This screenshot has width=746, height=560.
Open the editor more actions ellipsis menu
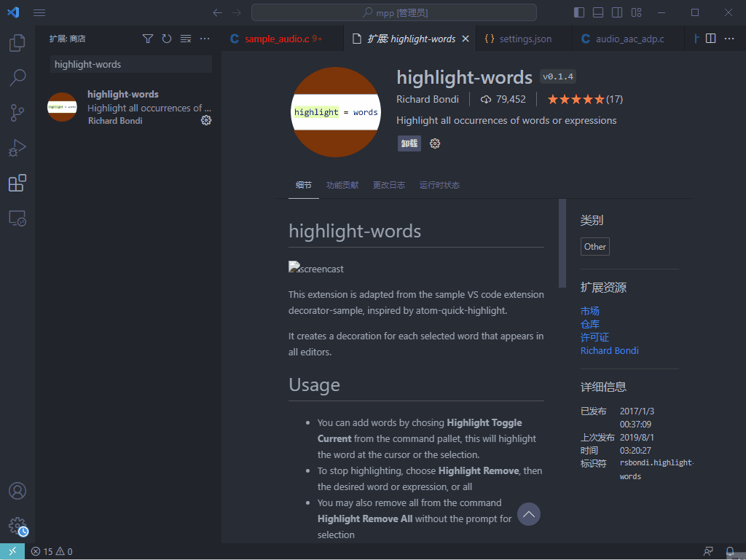click(x=729, y=39)
